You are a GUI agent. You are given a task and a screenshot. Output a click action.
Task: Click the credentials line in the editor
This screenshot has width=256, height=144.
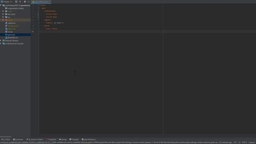click(50, 11)
